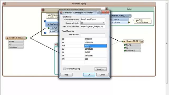The width and height of the screenshot is (169, 95).
Task: Open Countr...PINFO] properties ellipsis
Action: [142, 41]
